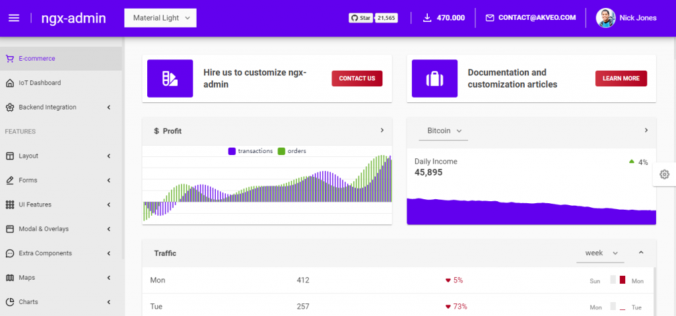This screenshot has height=316, width=676.
Task: Click the Extra Components chat bubble icon
Action: click(9, 253)
